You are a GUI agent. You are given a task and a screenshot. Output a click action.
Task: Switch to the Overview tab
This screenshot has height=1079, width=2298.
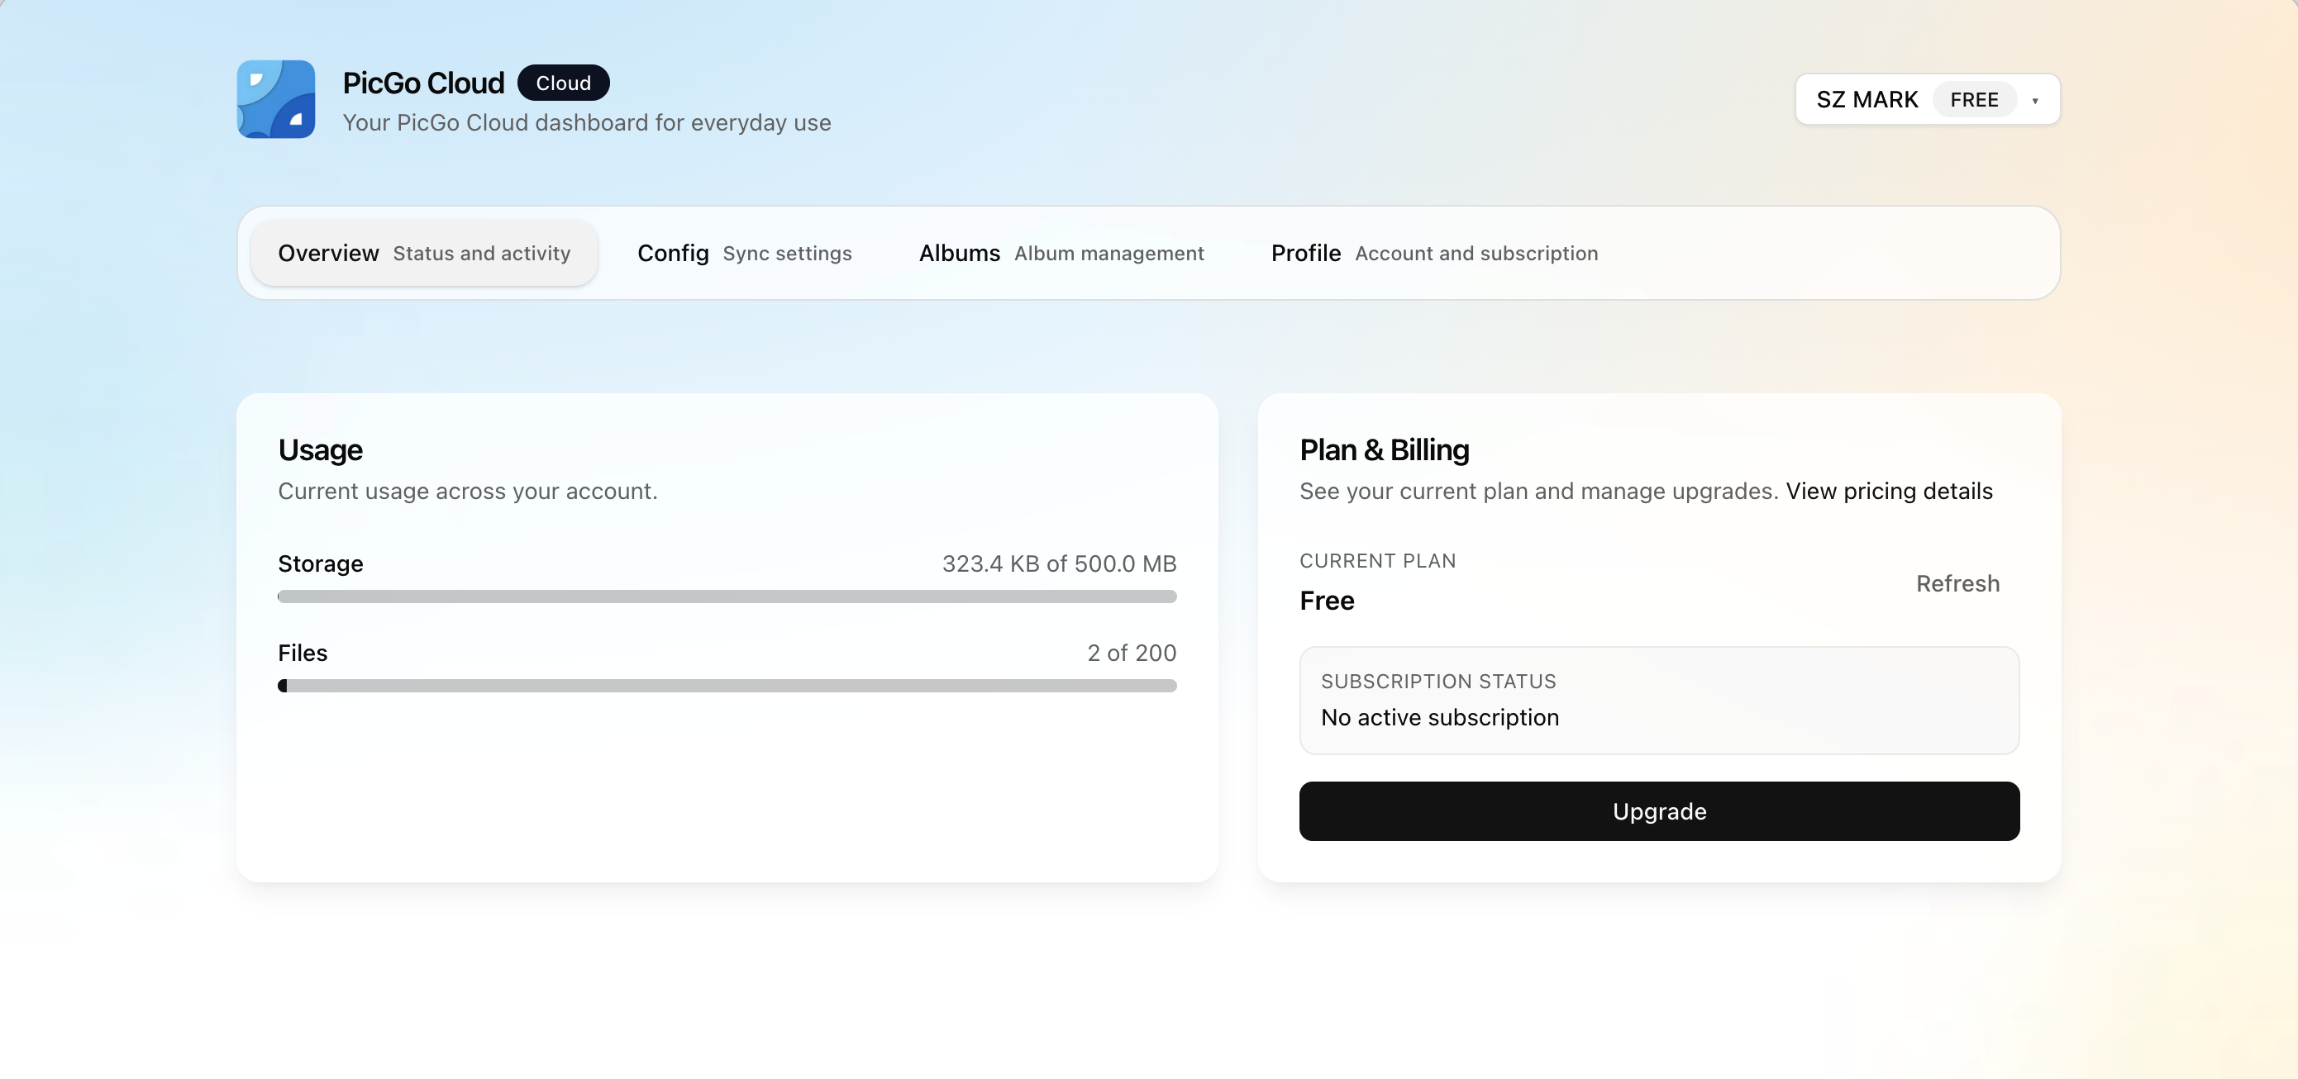click(x=424, y=254)
